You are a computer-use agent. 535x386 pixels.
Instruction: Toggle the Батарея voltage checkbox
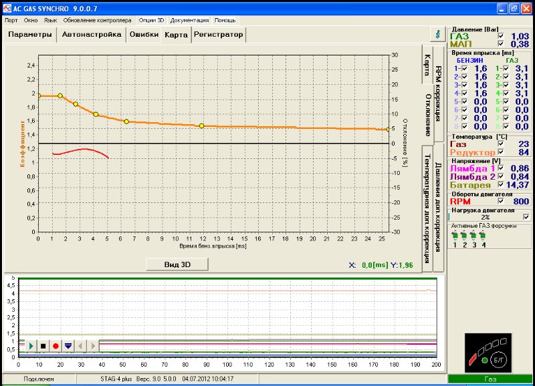(x=502, y=185)
